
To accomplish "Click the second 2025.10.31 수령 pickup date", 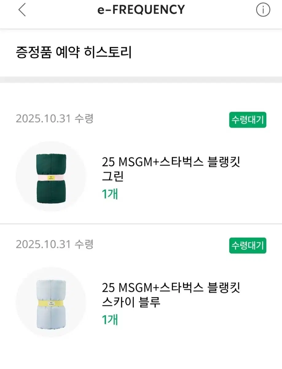I will (54, 244).
